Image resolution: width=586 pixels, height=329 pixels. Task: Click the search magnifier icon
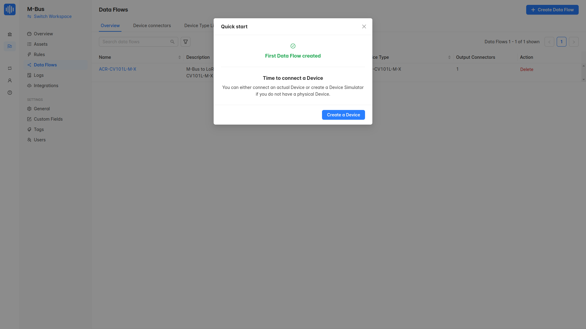pos(172,42)
